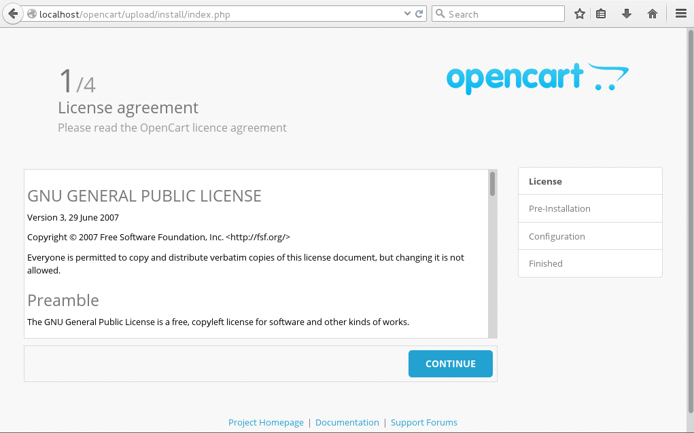Image resolution: width=694 pixels, height=433 pixels.
Task: Select the Pre-Installation step
Action: (x=590, y=208)
